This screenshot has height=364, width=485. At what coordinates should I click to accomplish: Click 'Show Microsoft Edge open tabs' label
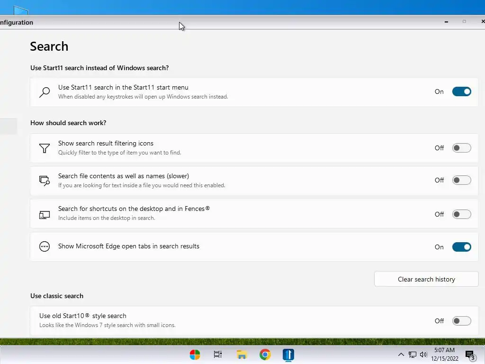[129, 246]
